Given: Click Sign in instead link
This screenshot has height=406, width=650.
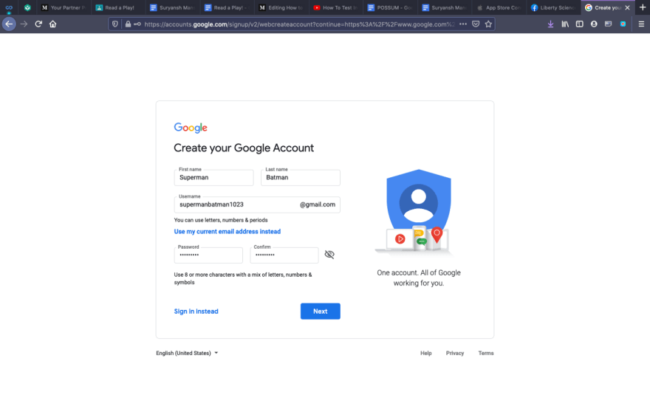Looking at the screenshot, I should tap(196, 311).
